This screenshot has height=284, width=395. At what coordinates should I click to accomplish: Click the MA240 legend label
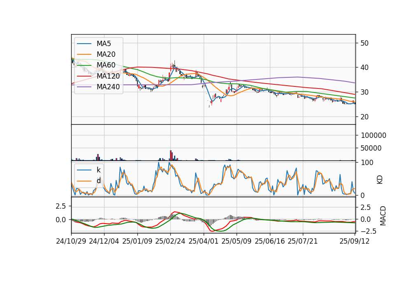coord(108,87)
